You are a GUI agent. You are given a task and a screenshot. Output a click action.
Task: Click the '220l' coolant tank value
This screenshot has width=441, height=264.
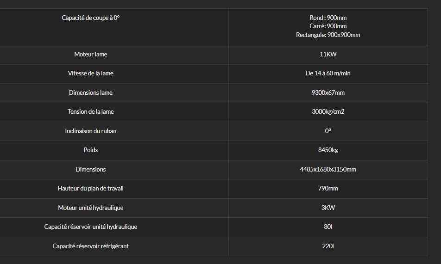(x=328, y=246)
